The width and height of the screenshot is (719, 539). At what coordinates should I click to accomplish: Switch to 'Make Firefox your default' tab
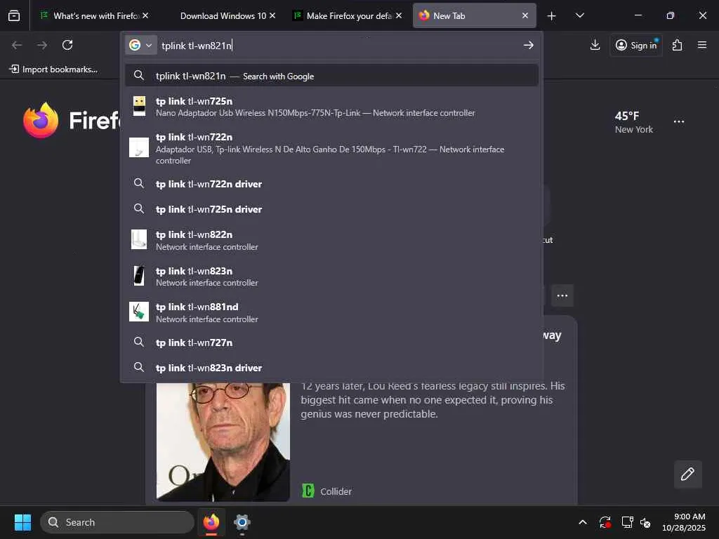pyautogui.click(x=348, y=15)
